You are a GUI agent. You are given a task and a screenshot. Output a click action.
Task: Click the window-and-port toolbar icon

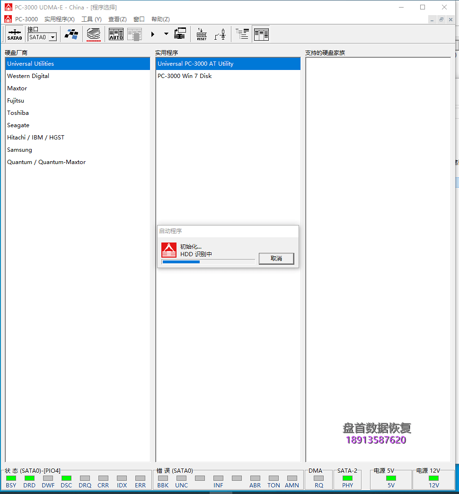click(x=180, y=34)
